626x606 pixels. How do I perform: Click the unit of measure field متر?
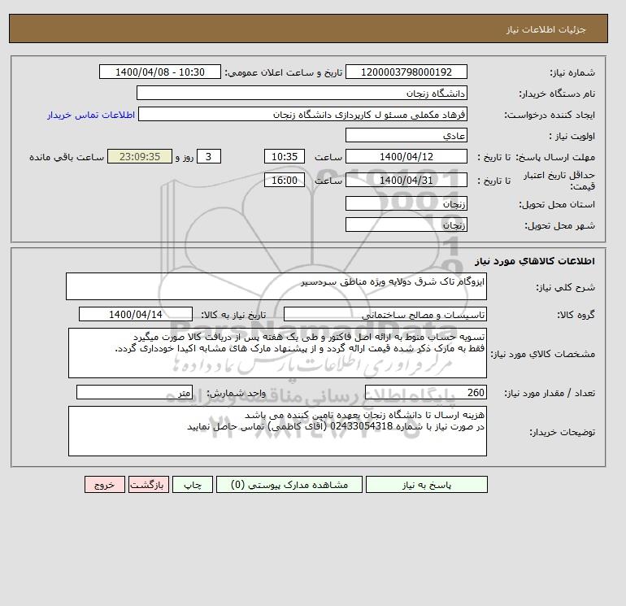tap(134, 392)
